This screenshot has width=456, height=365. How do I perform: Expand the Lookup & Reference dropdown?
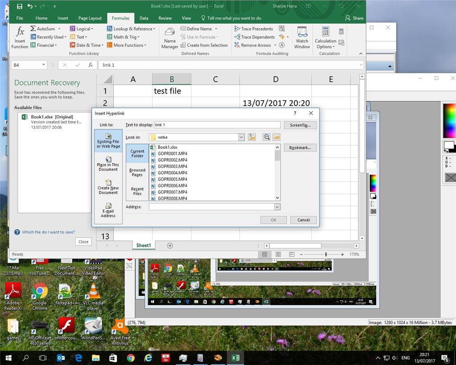tap(154, 29)
